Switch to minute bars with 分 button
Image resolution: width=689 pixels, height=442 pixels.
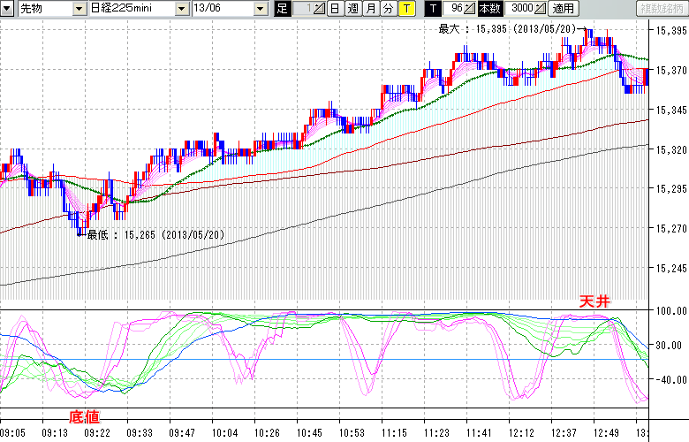tap(387, 8)
